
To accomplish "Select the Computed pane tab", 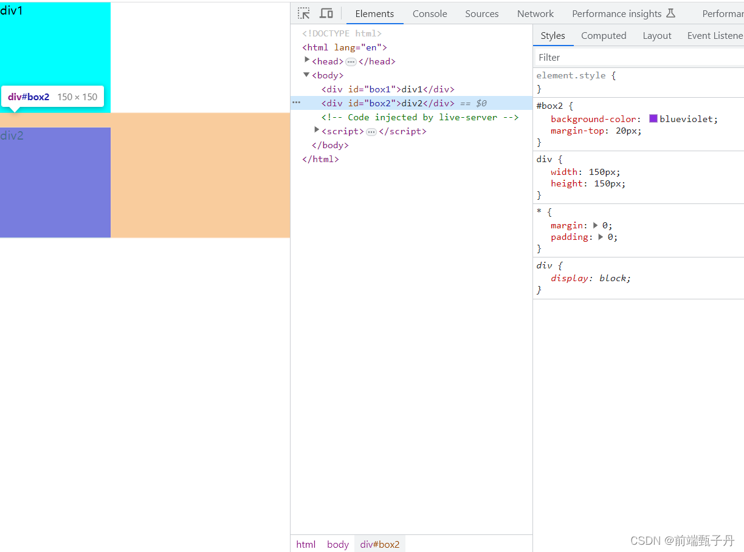I will pos(604,36).
